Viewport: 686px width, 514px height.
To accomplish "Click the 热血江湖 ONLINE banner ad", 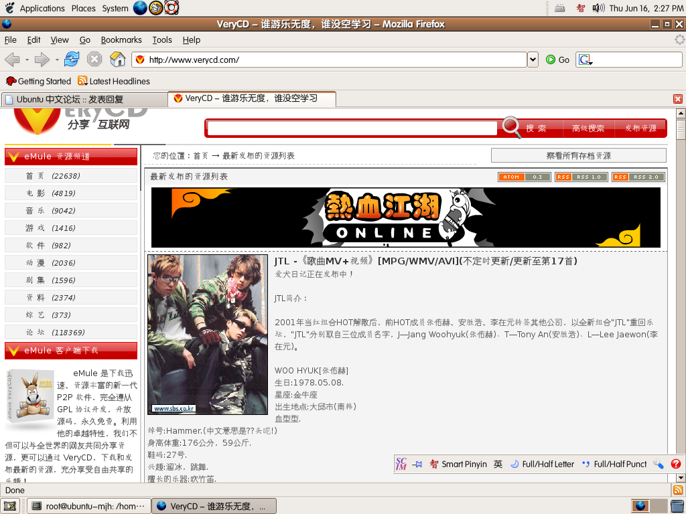I will [405, 218].
